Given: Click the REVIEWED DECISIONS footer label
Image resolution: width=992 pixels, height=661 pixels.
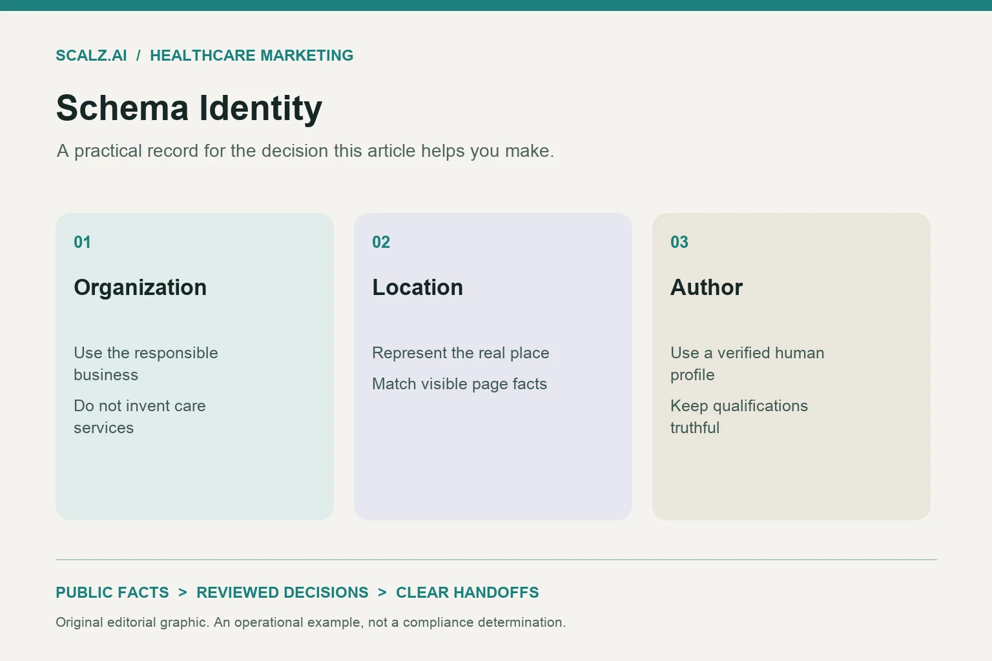Looking at the screenshot, I should pyautogui.click(x=282, y=593).
